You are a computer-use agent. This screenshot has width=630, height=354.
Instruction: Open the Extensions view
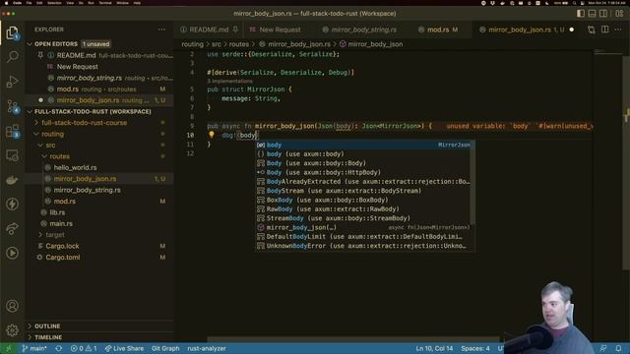pyautogui.click(x=12, y=131)
